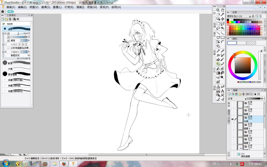Click main color white swatch in 顏色 panel
267x167 pixels.
point(232,43)
